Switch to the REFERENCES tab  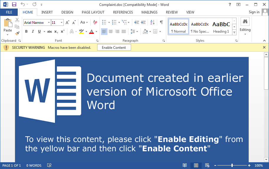(123, 12)
